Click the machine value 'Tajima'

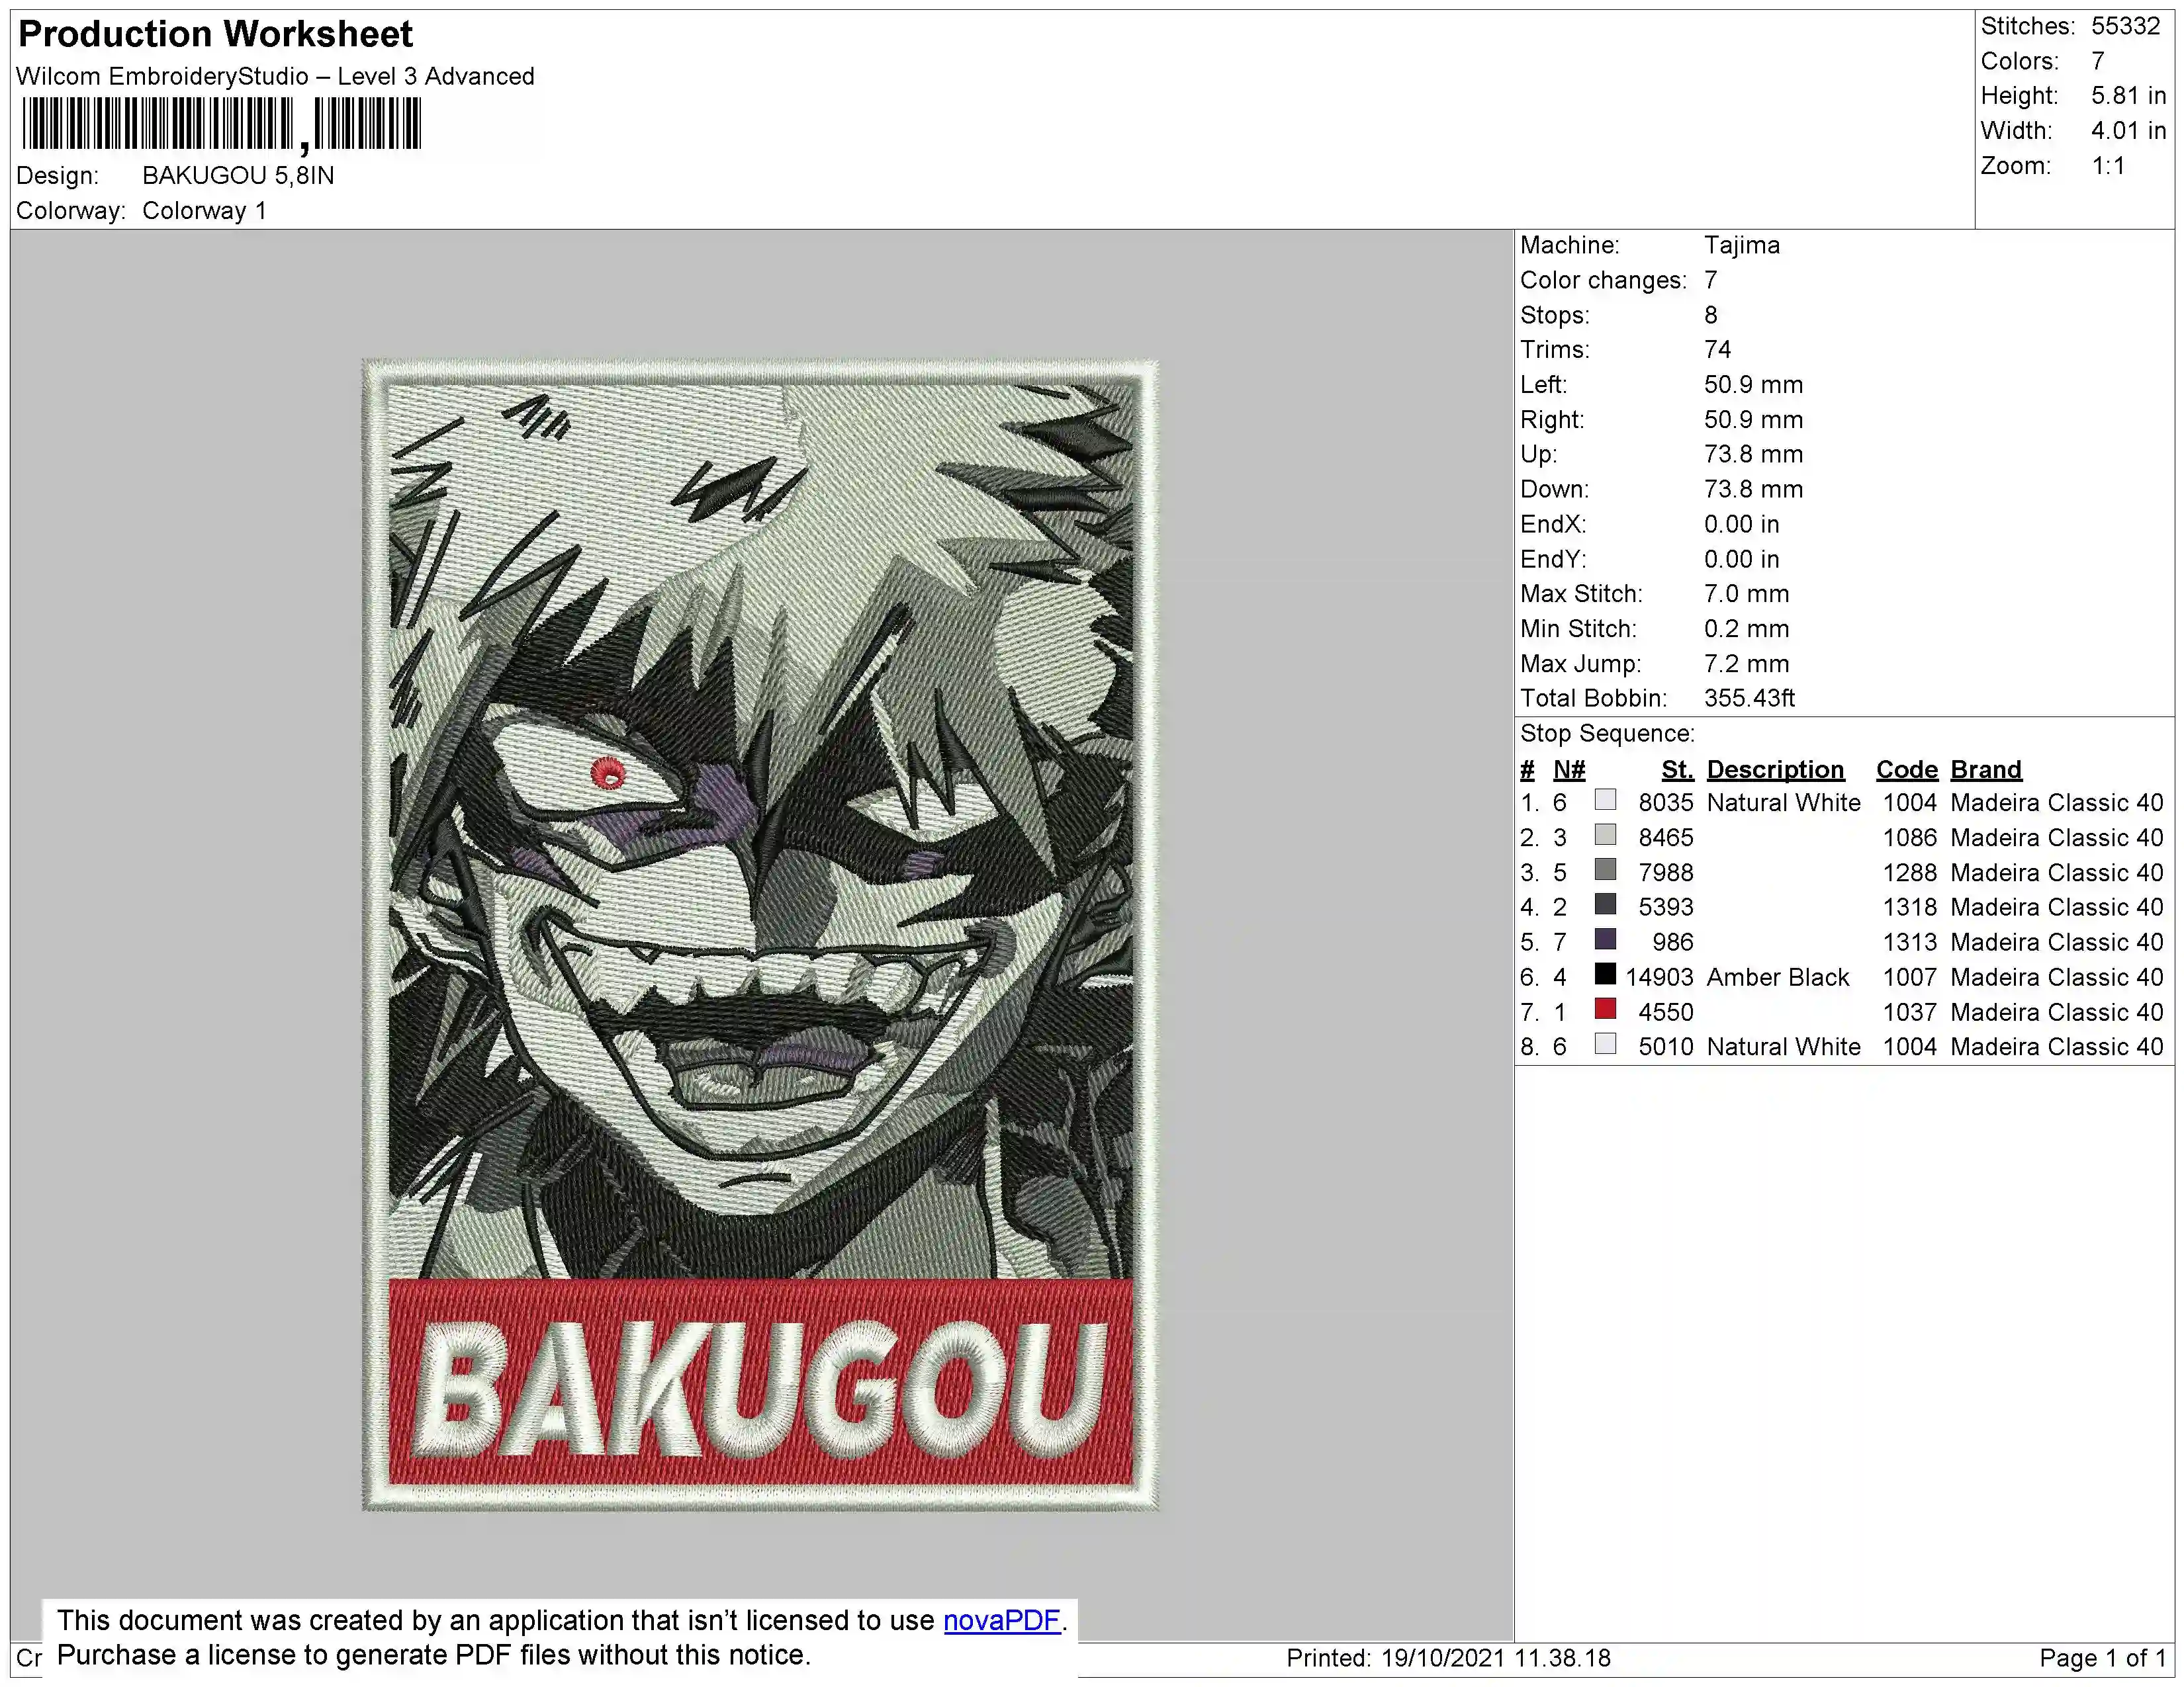pos(1742,246)
